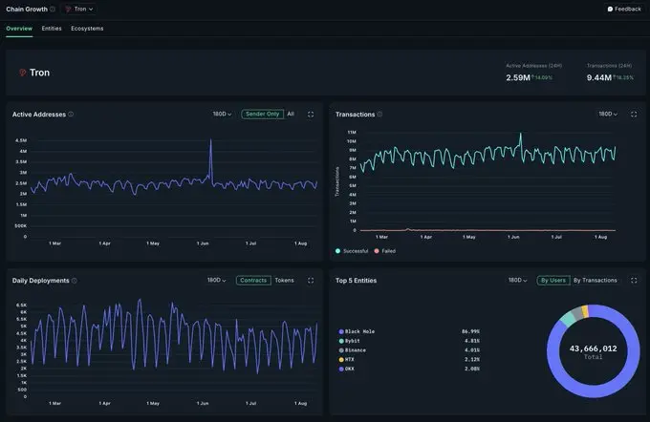Click the 9.44M transactions value
Viewport: 650px width, 422px height.
coord(598,78)
